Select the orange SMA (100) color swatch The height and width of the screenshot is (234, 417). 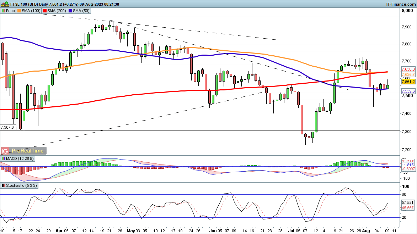pos(19,11)
